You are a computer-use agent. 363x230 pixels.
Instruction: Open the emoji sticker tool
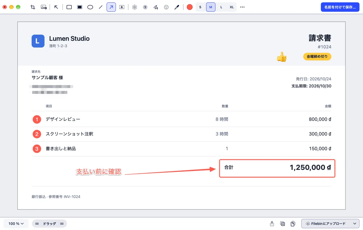click(166, 7)
